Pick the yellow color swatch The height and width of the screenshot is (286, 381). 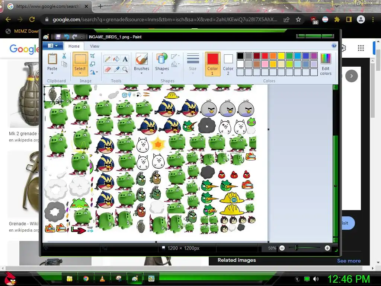pos(281,56)
